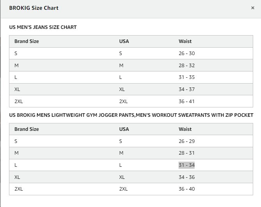This screenshot has width=261, height=207.
Task: Click the jogger pants size chart heading
Action: 131,115
